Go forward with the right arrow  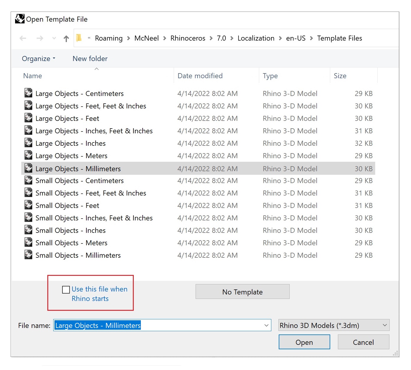point(40,38)
